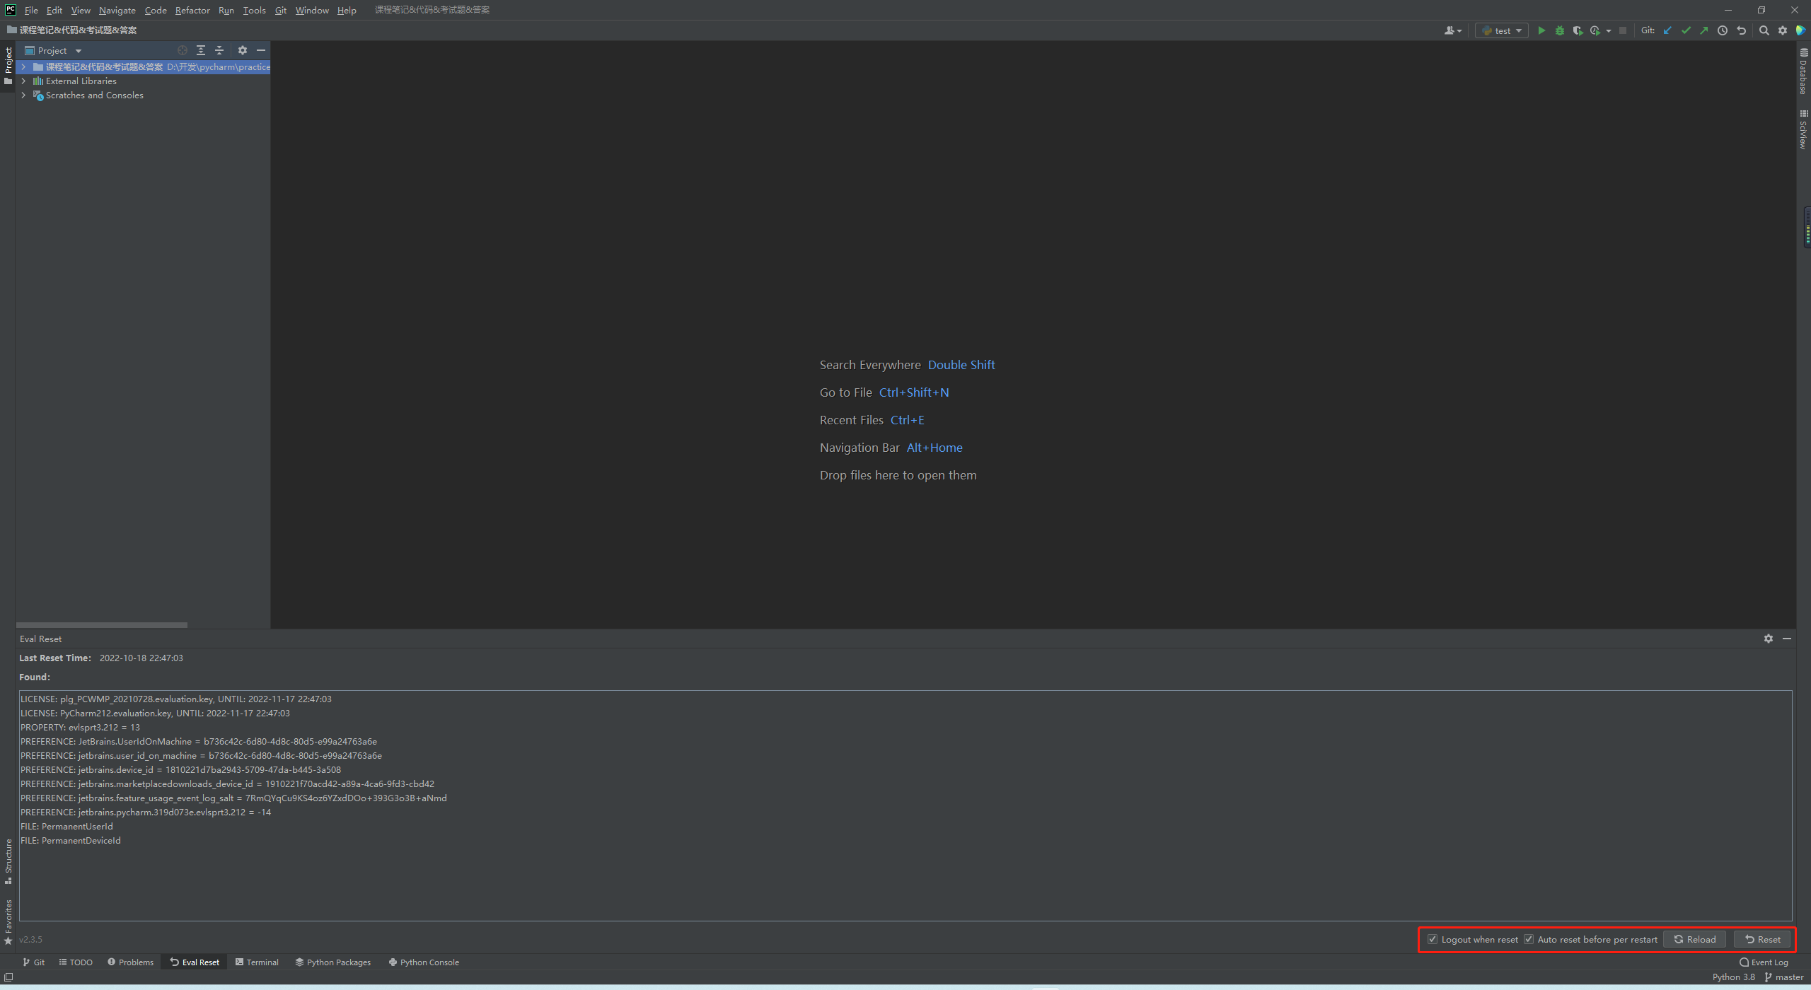Expand the Scratches and Consoles folder
The height and width of the screenshot is (990, 1811).
24,95
